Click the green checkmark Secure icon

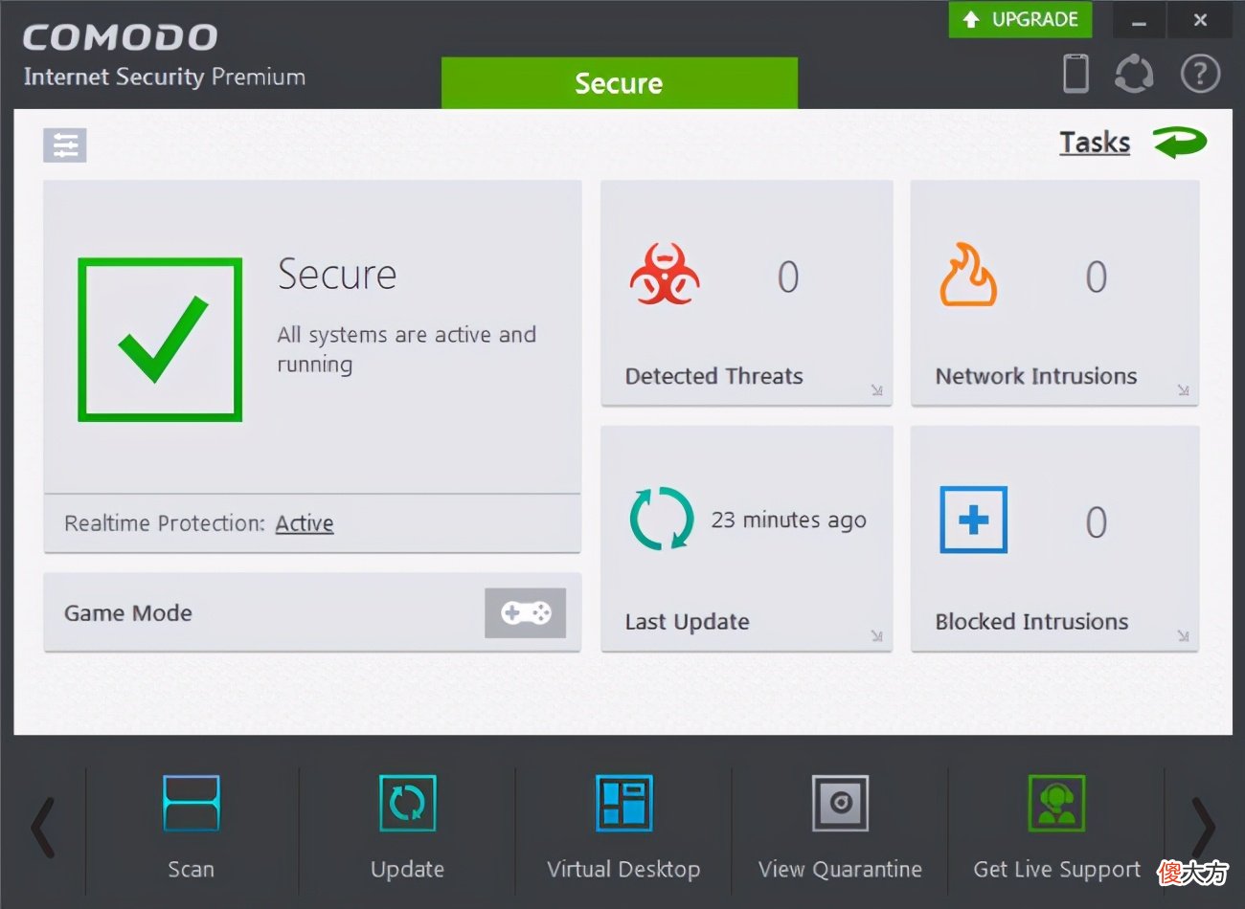tap(160, 340)
